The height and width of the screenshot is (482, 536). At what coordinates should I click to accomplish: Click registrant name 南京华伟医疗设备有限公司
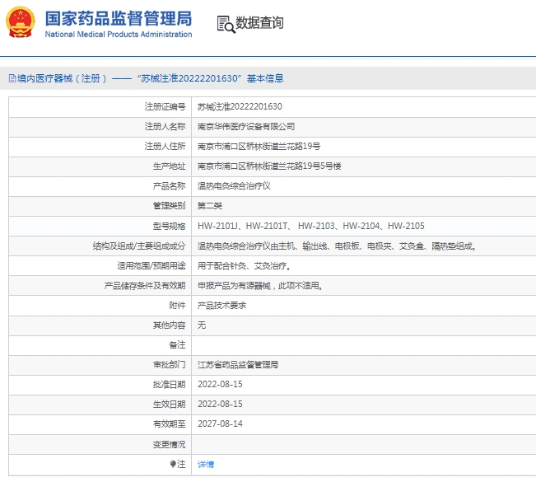tap(246, 127)
